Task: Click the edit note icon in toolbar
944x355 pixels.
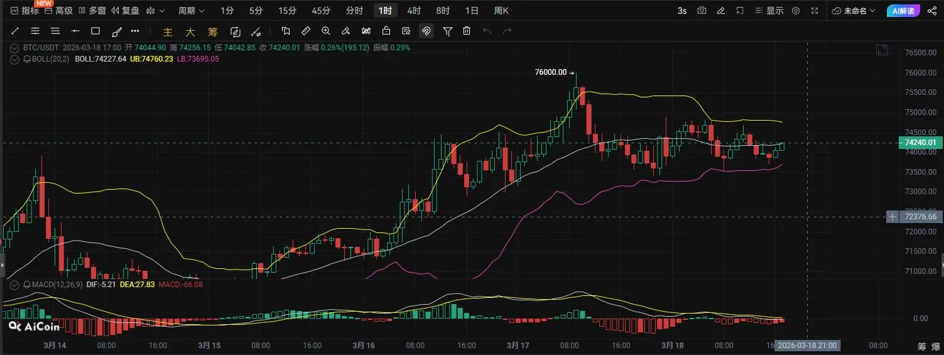Action: tap(406, 31)
